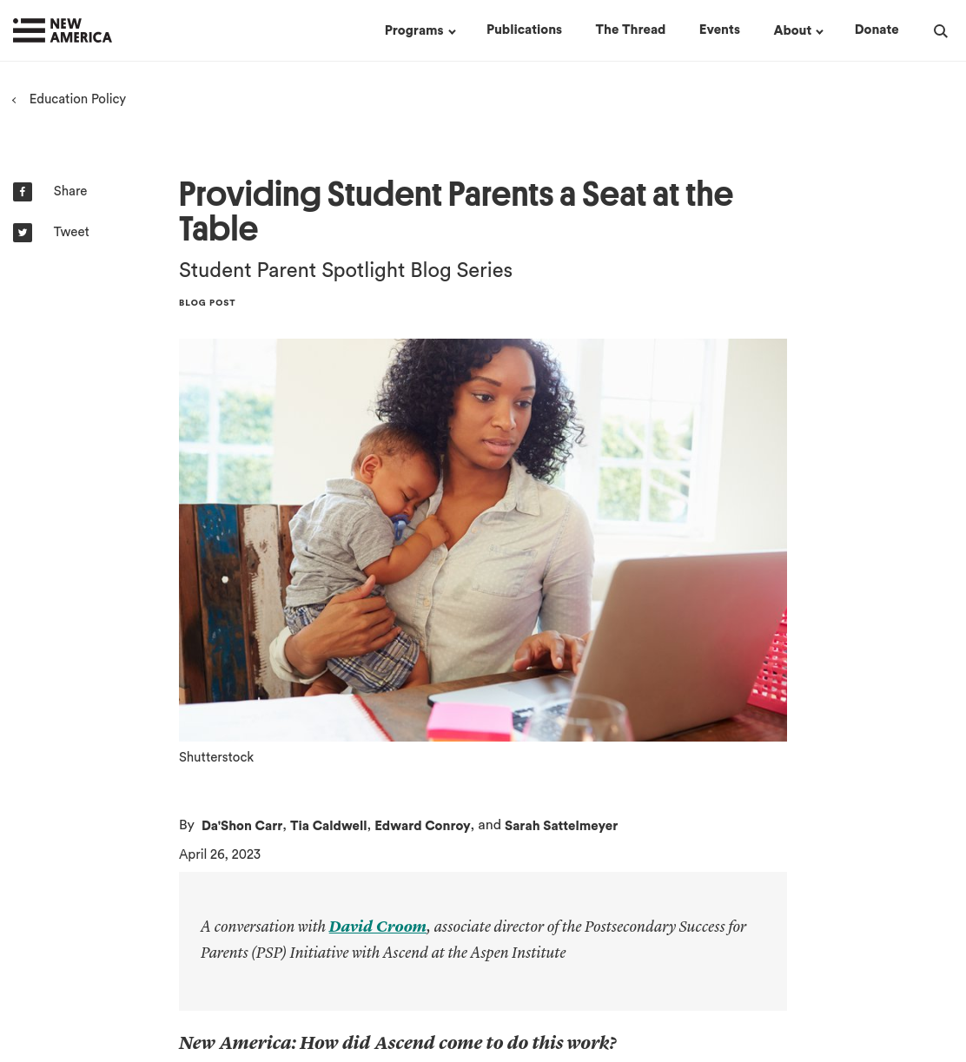The width and height of the screenshot is (966, 1062).
Task: Open the David Croom link
Action: click(x=378, y=927)
